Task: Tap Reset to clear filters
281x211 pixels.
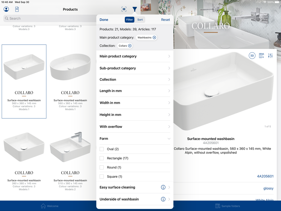Action: pos(166,20)
